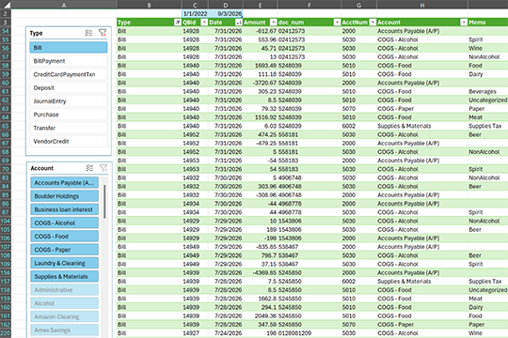Viewport: 508px width, 338px height.
Task: Select the Bill slicer item
Action: (69, 48)
